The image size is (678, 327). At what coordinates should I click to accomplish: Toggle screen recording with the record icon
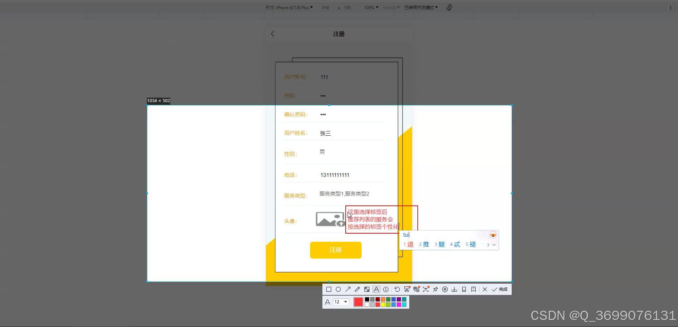coord(445,289)
